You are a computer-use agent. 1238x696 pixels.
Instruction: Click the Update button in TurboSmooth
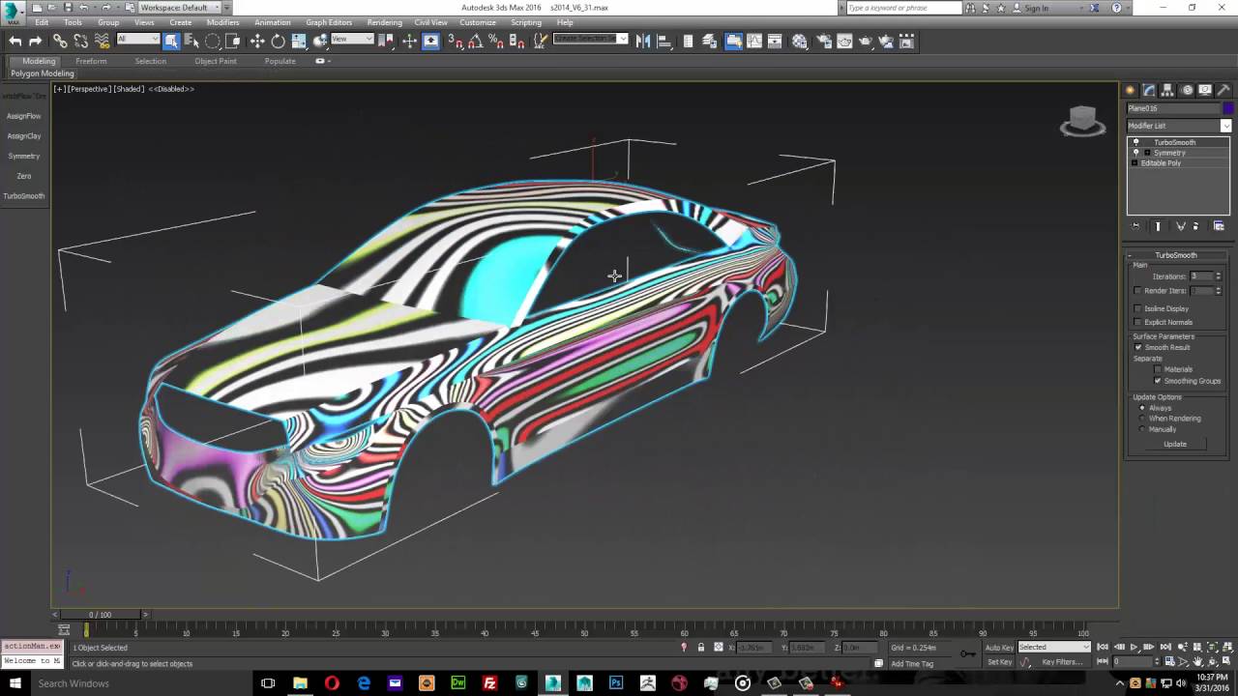pyautogui.click(x=1175, y=444)
